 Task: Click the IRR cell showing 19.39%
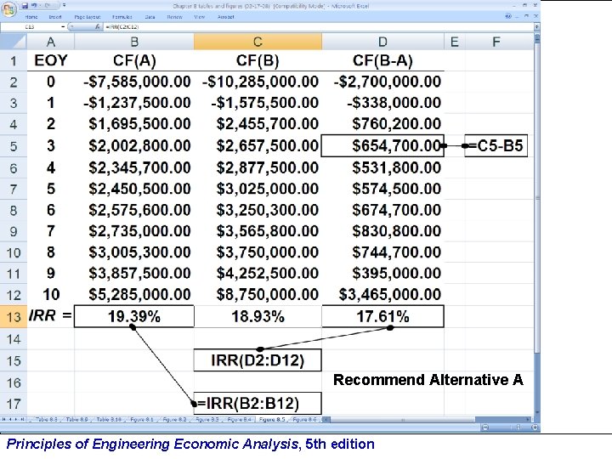coord(134,316)
